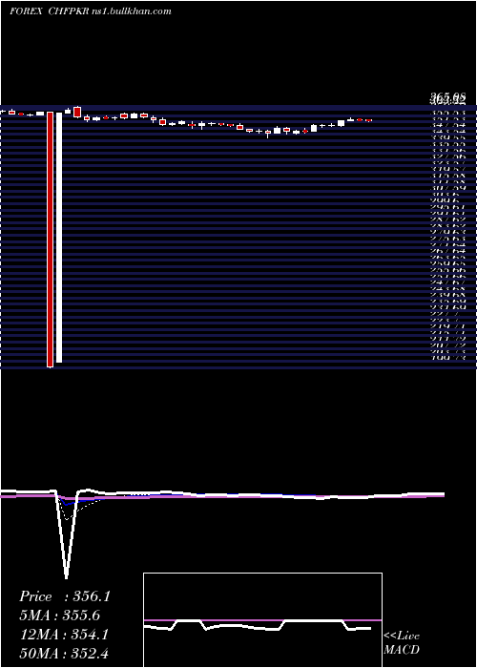Click the '12MA : 354.1' value
Image resolution: width=477 pixels, height=668 pixels.
[x=64, y=635]
